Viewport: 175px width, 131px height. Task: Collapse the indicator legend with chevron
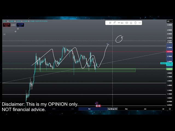(x=4, y=34)
